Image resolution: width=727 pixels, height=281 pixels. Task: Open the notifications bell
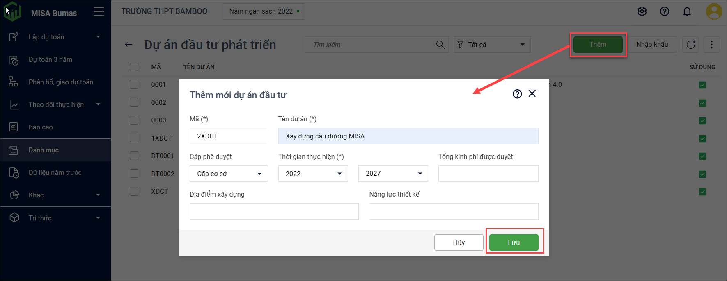[x=687, y=11]
